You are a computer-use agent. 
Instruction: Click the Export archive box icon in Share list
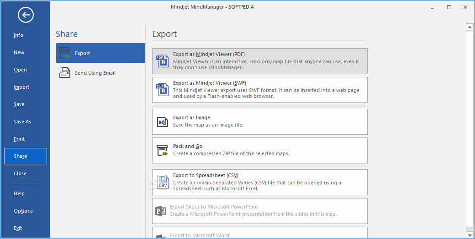click(64, 53)
